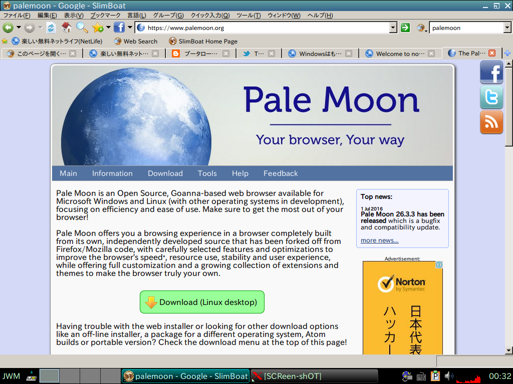Click the palemoon search field

pyautogui.click(x=466, y=28)
